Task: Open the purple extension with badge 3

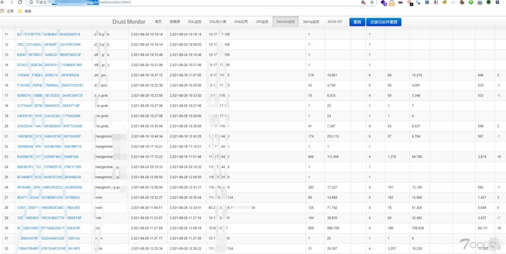Action: point(383,3)
